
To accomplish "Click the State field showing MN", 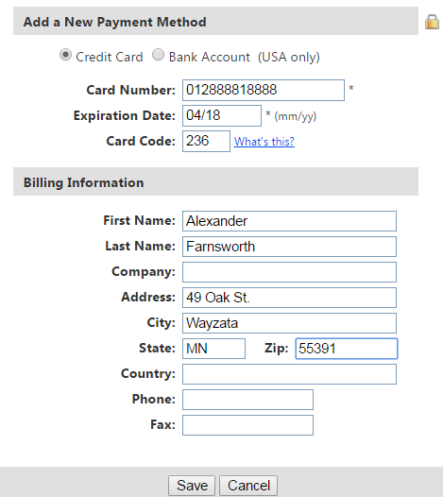I will tap(213, 349).
